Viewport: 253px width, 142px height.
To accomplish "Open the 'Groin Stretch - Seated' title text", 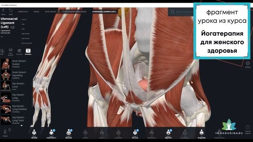I will (x=19, y=62).
